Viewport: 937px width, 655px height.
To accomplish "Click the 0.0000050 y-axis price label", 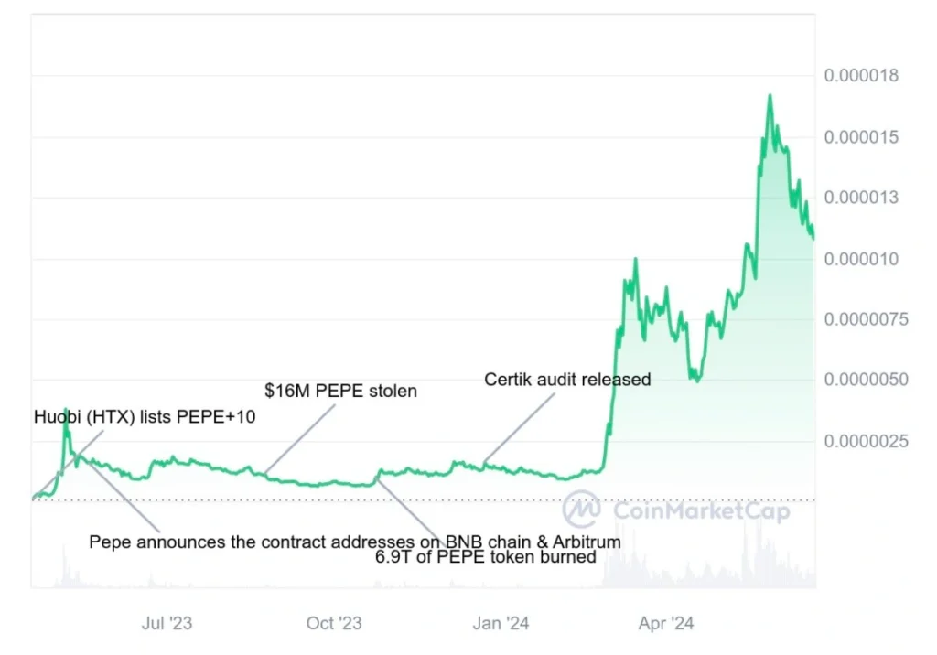I will [866, 380].
